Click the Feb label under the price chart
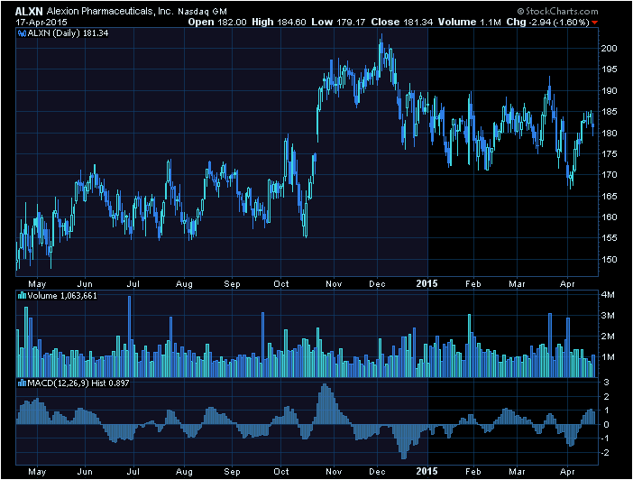 pos(473,284)
